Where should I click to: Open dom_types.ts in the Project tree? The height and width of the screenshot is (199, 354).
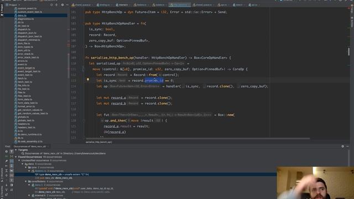(x=25, y=46)
